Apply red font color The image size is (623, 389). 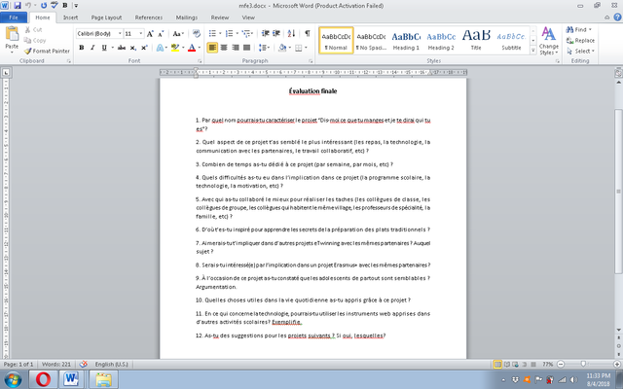(192, 48)
